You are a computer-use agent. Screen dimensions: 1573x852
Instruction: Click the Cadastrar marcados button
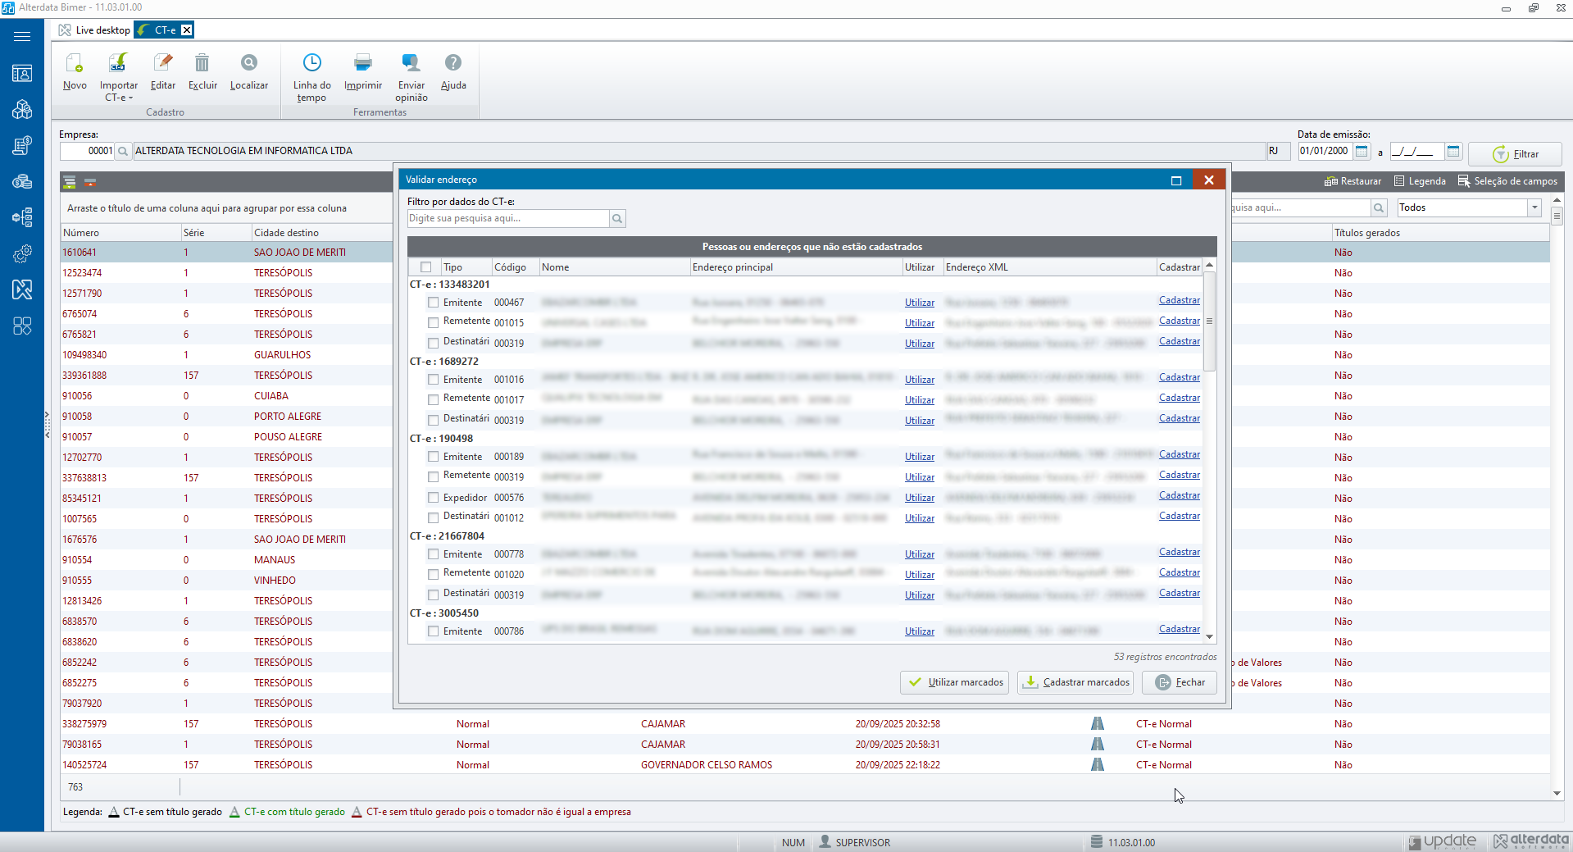[1075, 682]
